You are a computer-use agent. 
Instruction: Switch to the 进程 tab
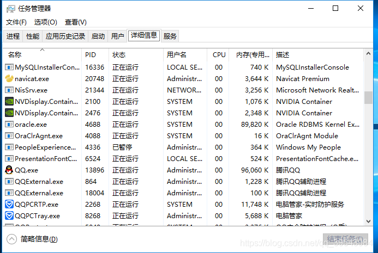pyautogui.click(x=13, y=36)
